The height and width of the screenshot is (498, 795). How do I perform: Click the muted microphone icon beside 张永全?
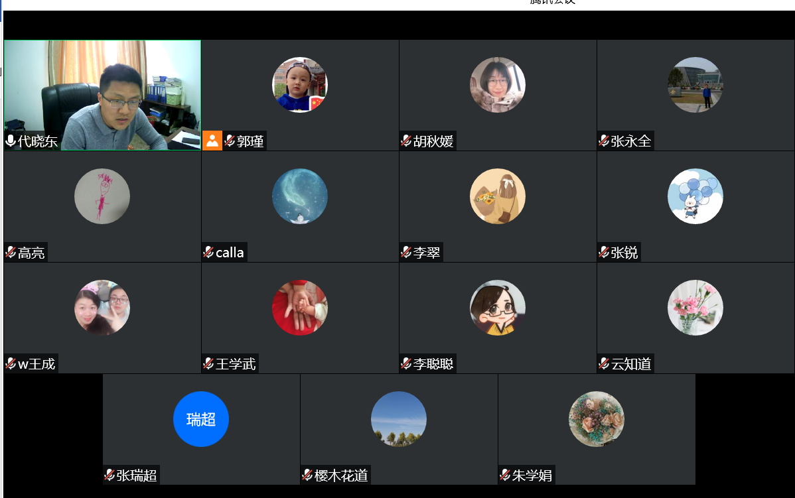[604, 141]
